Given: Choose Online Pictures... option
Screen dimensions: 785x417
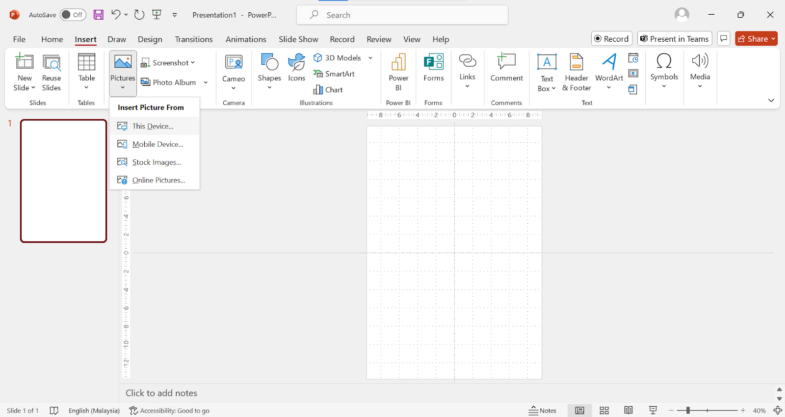Looking at the screenshot, I should 155,180.
